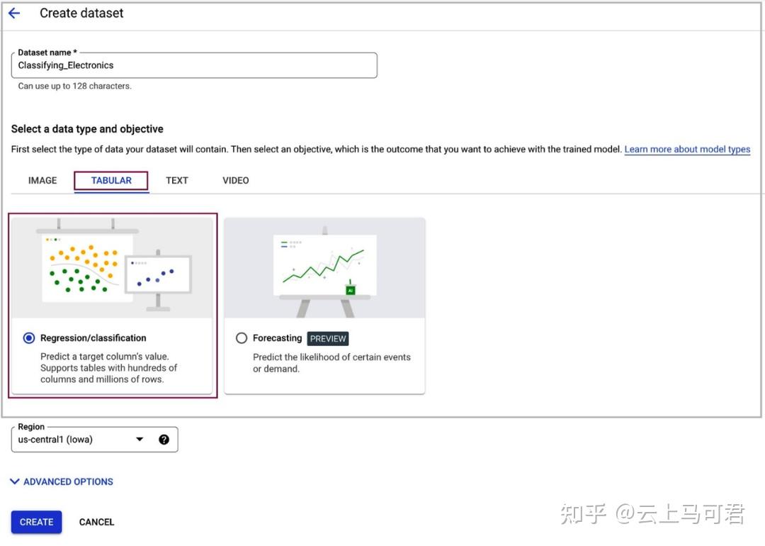Click the Forecasting chart illustration
Image resolution: width=765 pixels, height=546 pixels.
[x=324, y=266]
